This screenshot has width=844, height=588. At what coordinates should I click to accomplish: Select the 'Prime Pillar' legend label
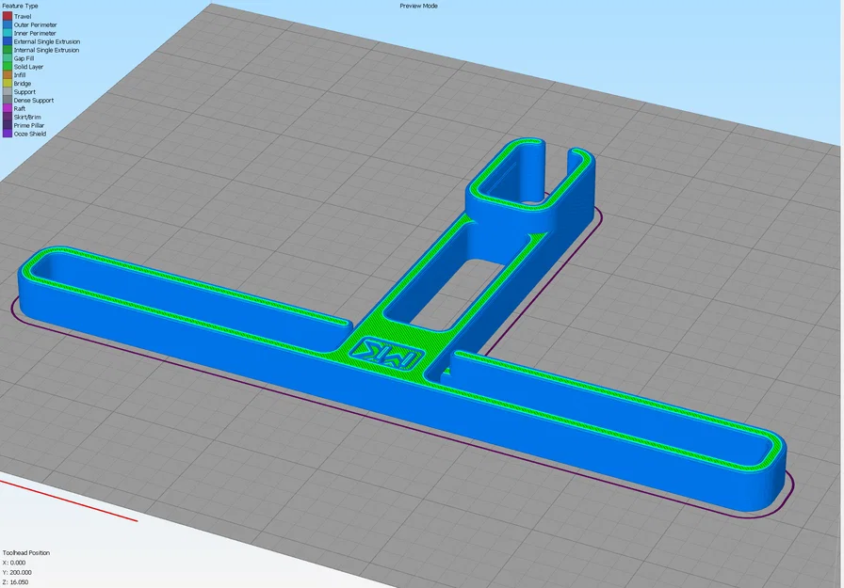click(x=28, y=125)
